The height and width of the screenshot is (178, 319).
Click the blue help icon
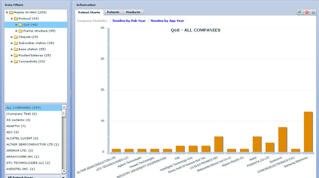pyautogui.click(x=313, y=12)
